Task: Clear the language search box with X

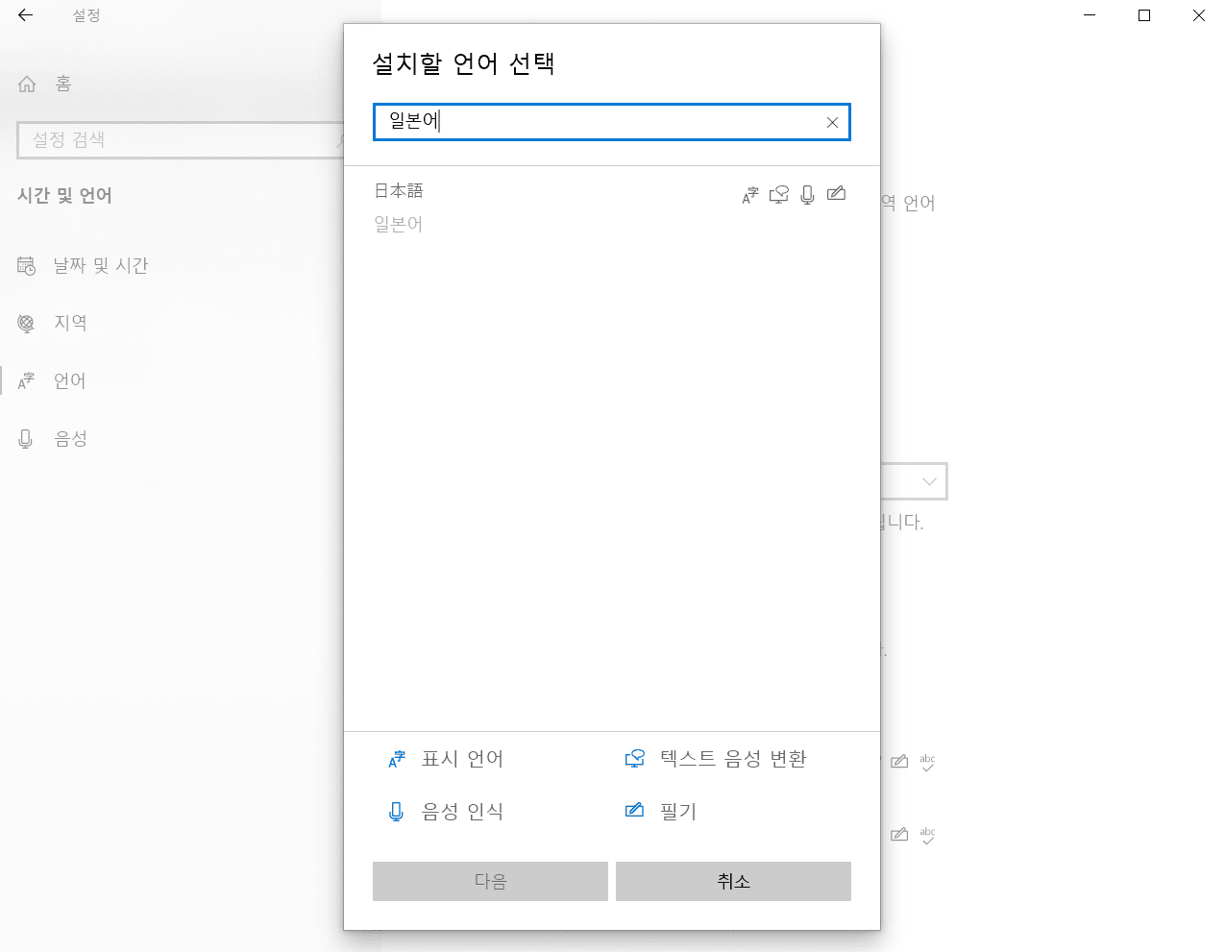Action: click(x=832, y=122)
